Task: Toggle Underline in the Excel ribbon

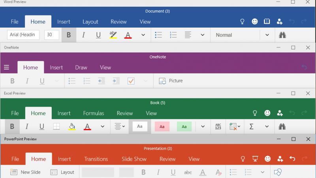Action: tap(42, 127)
